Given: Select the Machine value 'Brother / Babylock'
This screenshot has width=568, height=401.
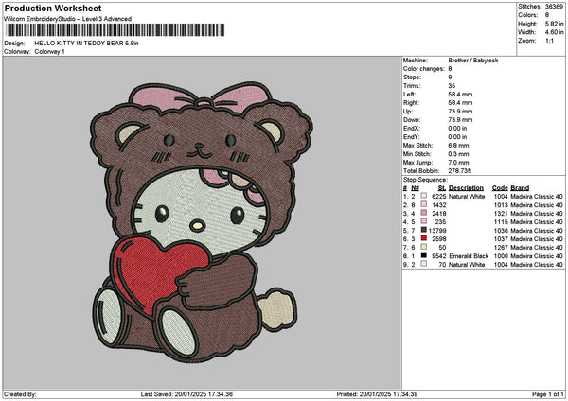Looking at the screenshot, I should pyautogui.click(x=473, y=61).
